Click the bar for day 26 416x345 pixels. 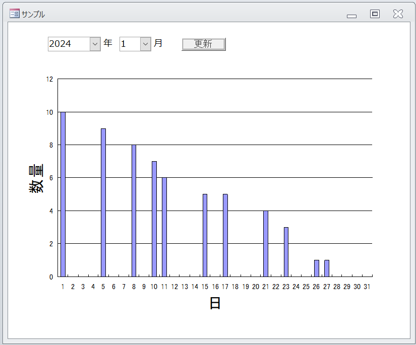pos(317,268)
